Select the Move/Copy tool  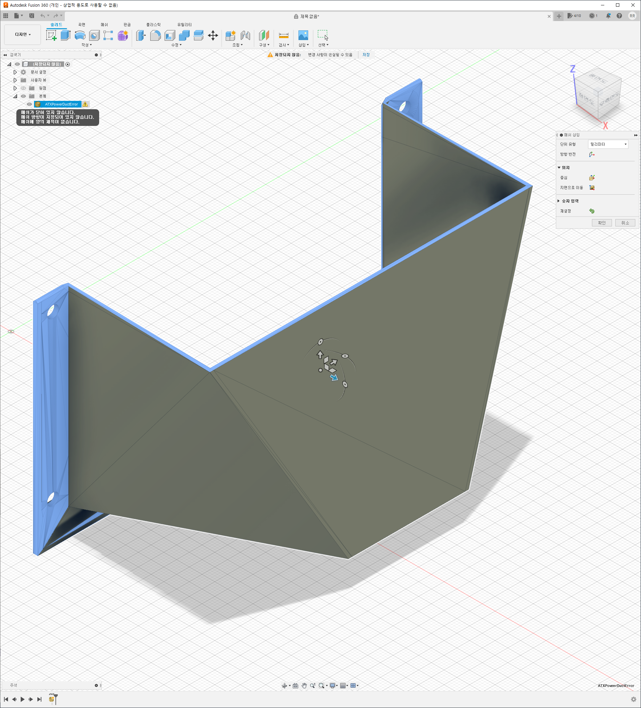[x=213, y=35]
